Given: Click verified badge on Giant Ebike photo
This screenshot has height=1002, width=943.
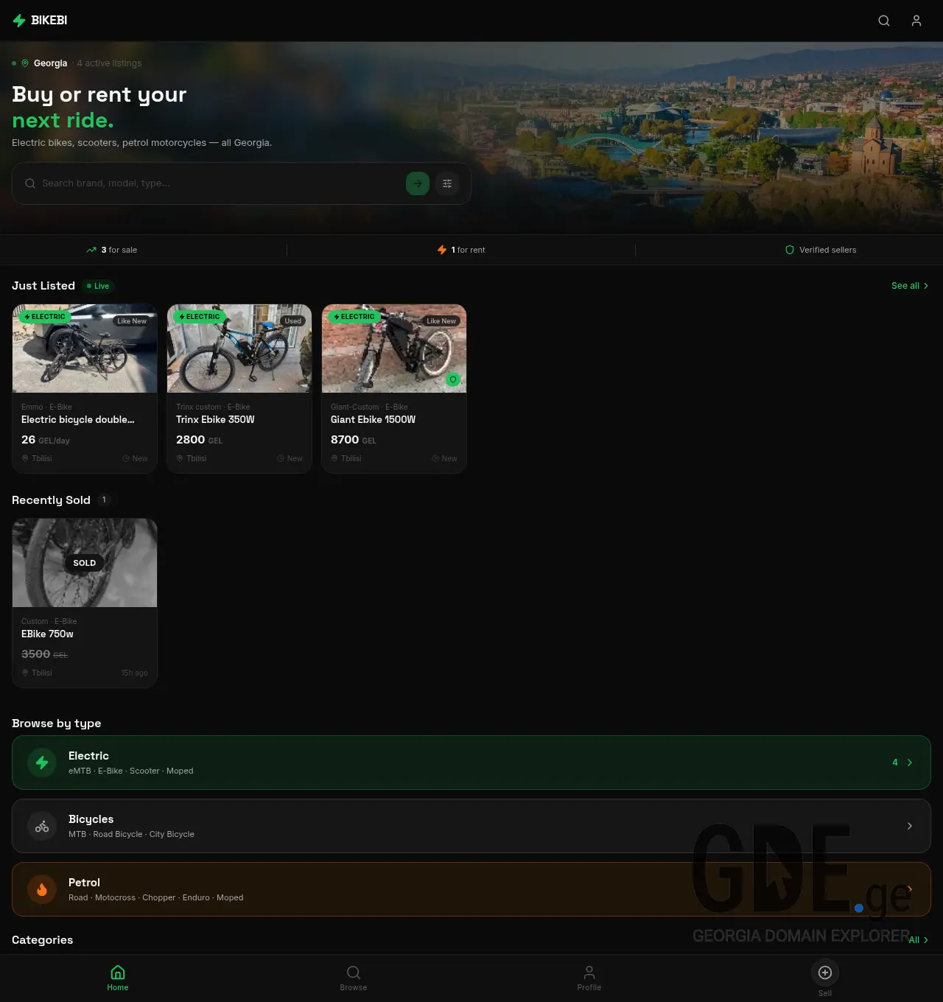Looking at the screenshot, I should point(453,379).
